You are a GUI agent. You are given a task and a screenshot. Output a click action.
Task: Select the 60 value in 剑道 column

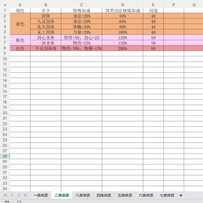coord(153,48)
